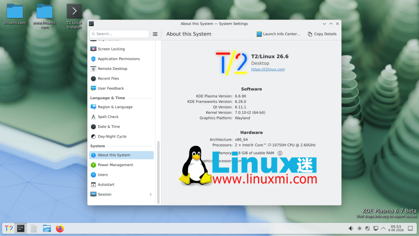Click System Settings icon in the taskbar
The image size is (419, 236).
[x=21, y=229]
